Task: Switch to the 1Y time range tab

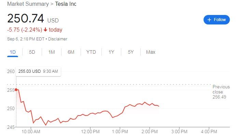Action: point(111,52)
